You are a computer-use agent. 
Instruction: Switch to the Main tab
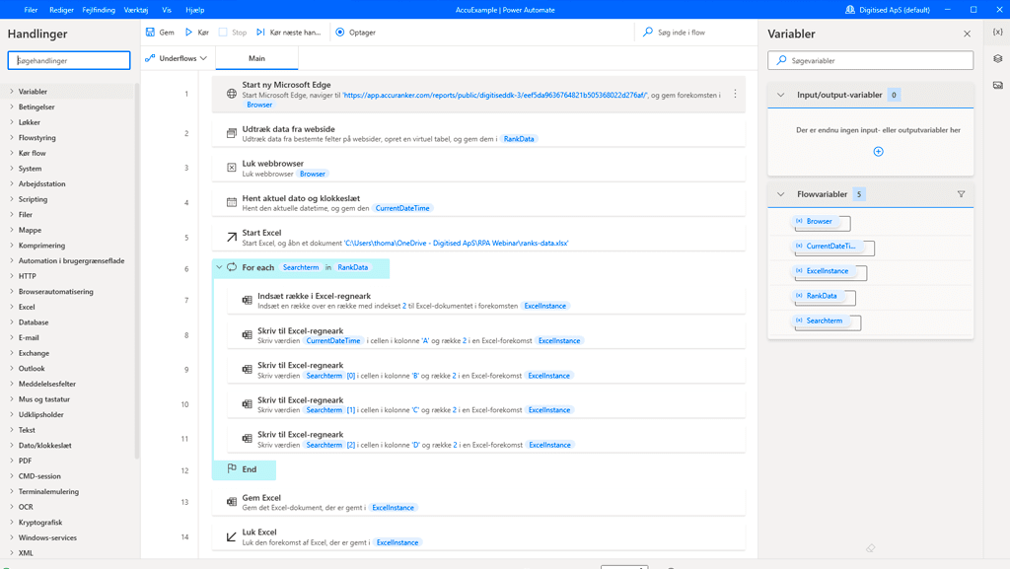[256, 58]
